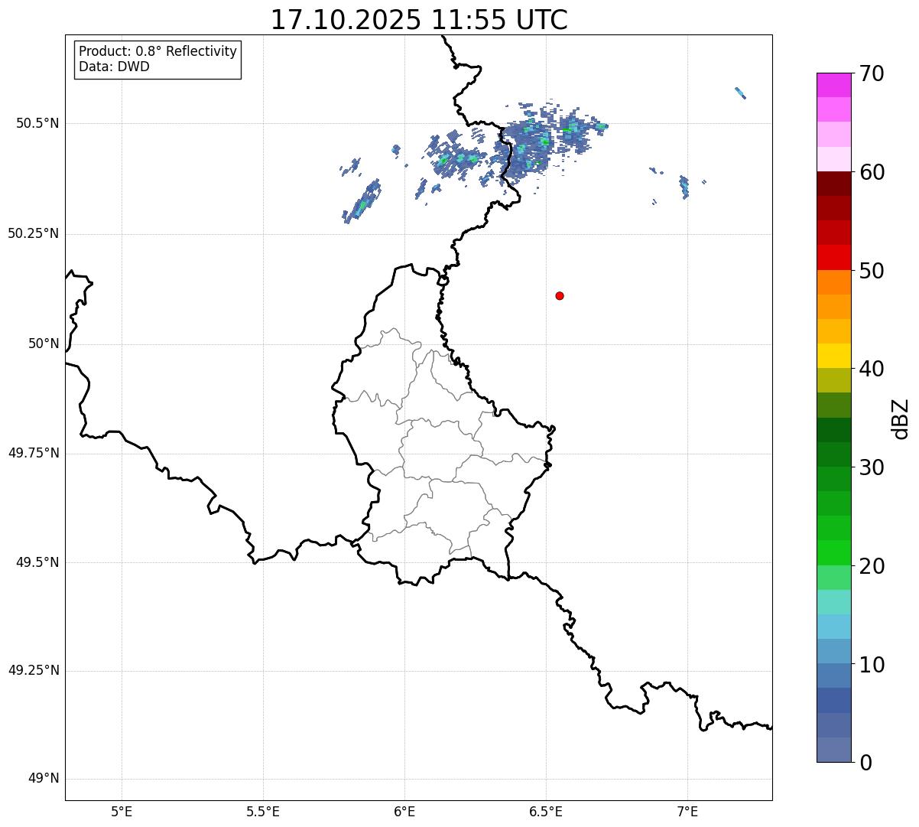Click the 6.5°E longitude label
Viewport: 919px width, 827px height.
[x=546, y=811]
